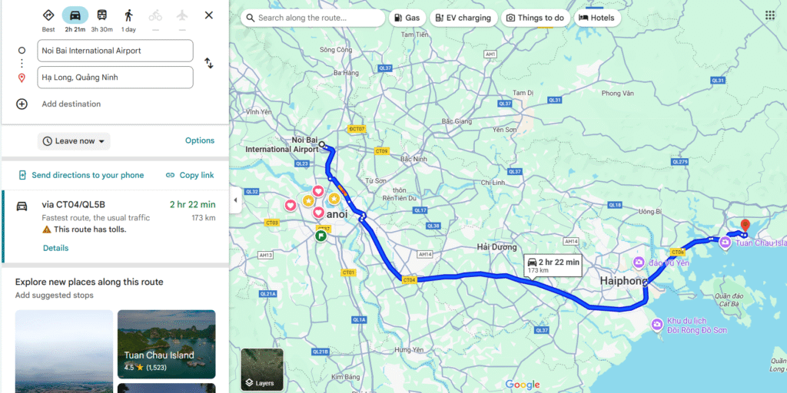Open the Leave now dropdown
This screenshot has height=393, width=787.
pyautogui.click(x=74, y=141)
